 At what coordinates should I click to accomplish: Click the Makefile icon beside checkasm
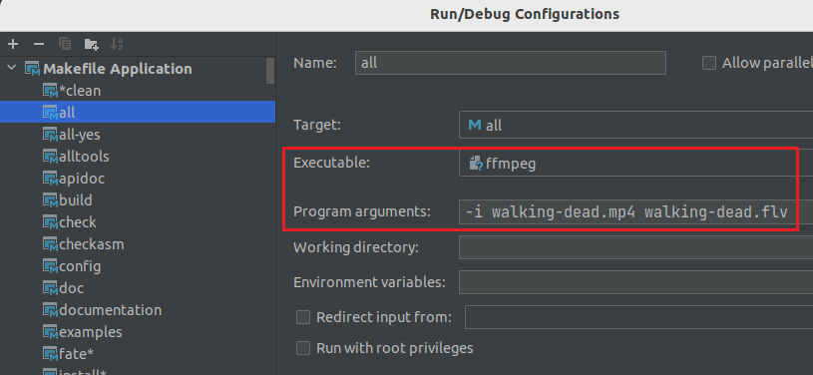click(50, 244)
